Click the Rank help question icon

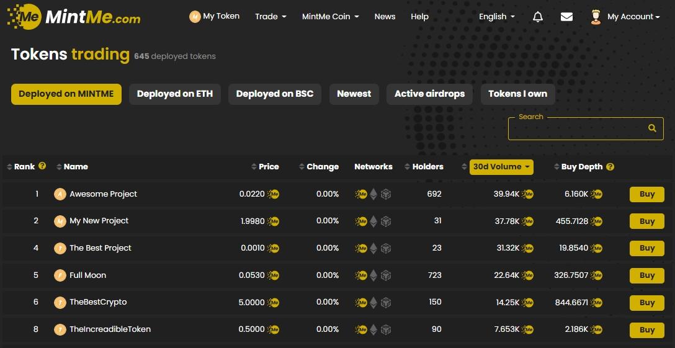[42, 166]
